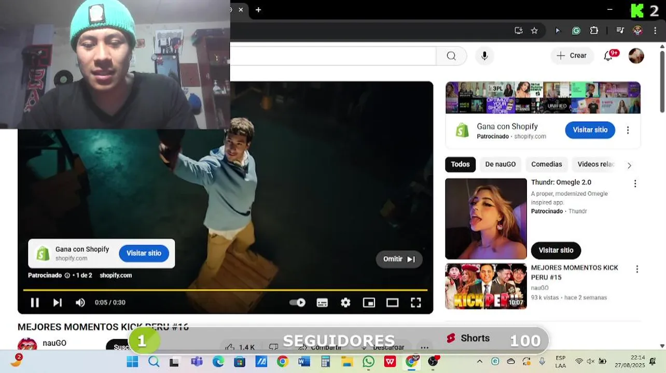Start voice search with the microphone
Image resolution: width=666 pixels, height=373 pixels.
[484, 56]
